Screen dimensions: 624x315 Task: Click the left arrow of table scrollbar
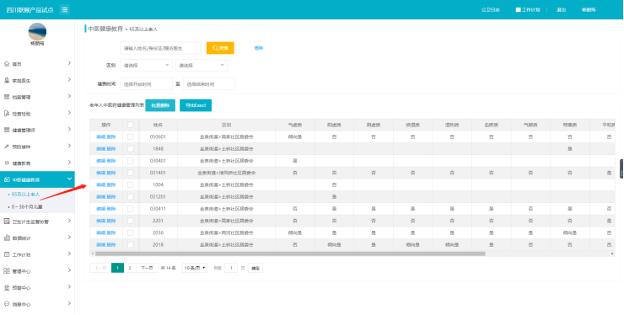coord(92,254)
